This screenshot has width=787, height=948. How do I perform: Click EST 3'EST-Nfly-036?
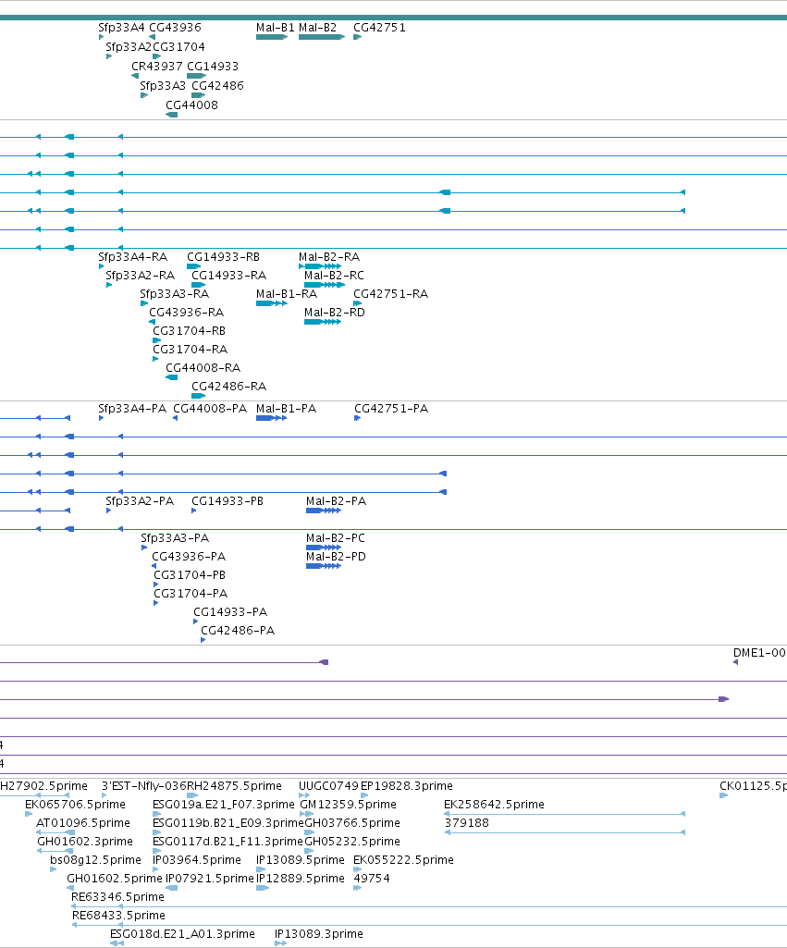144,786
